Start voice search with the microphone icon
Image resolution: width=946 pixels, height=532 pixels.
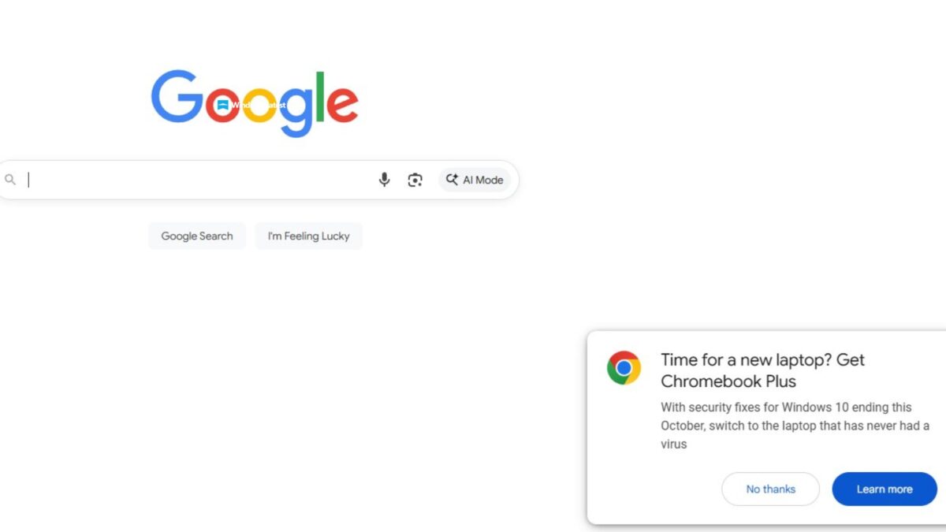point(384,180)
